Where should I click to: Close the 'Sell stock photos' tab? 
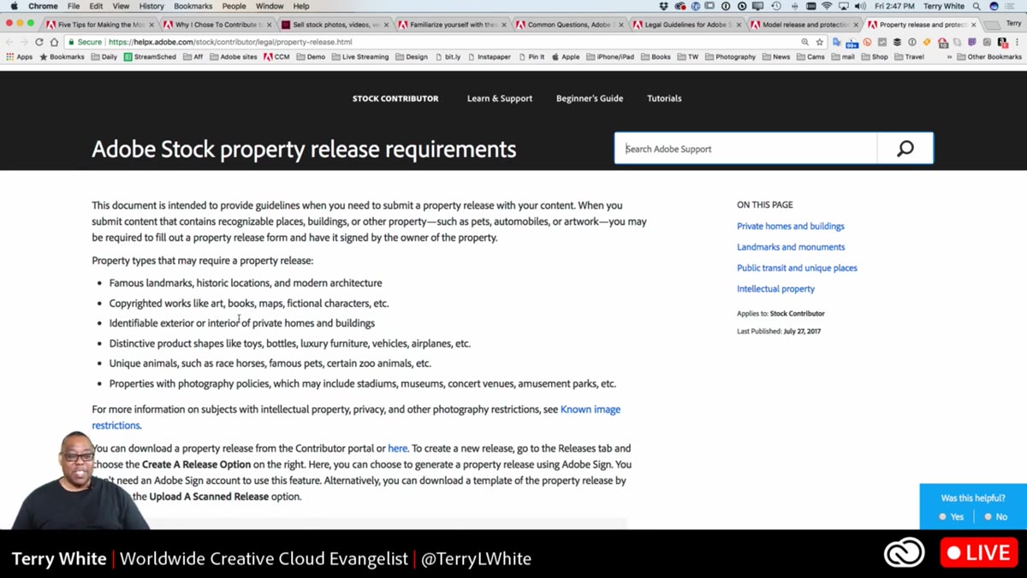(x=386, y=25)
